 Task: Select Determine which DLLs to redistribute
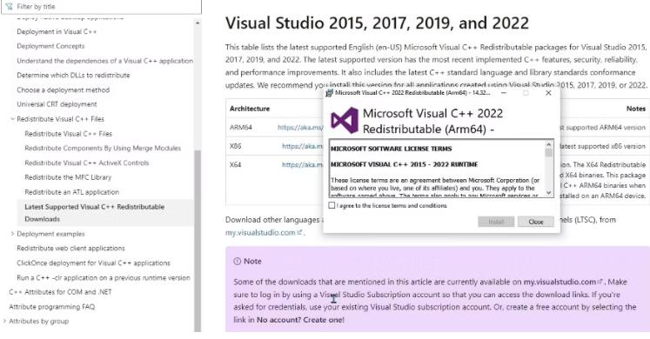tap(73, 76)
